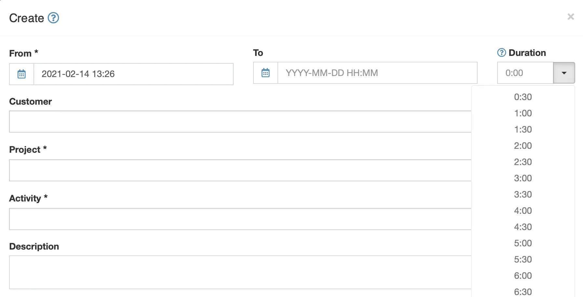Click inside the Description text area

click(240, 272)
